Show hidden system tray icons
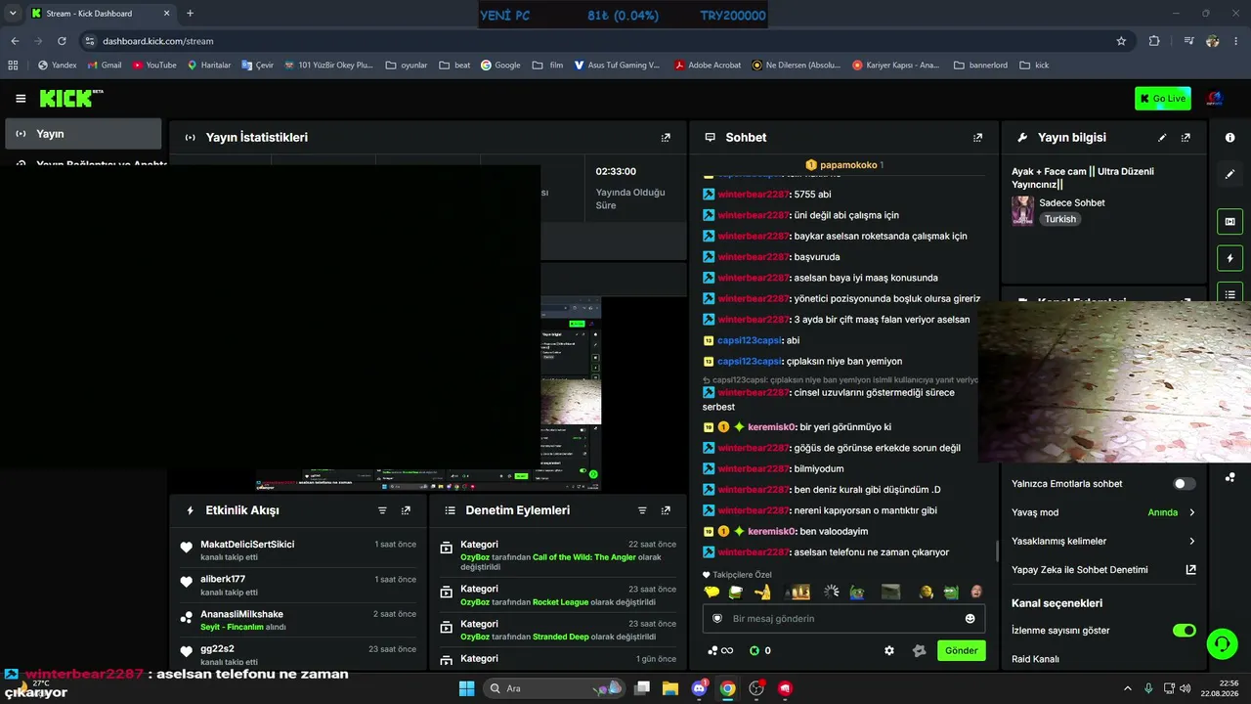 [x=1127, y=688]
